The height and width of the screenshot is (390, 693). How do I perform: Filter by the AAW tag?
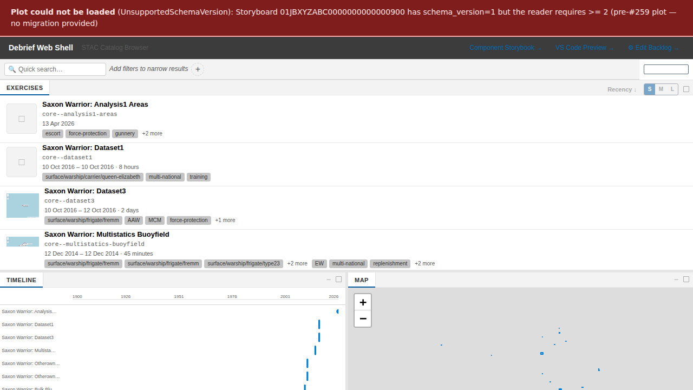[x=134, y=220]
